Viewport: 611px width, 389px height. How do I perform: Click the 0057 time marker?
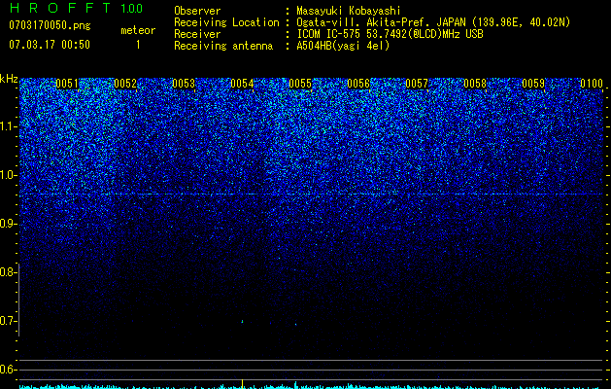(x=417, y=84)
